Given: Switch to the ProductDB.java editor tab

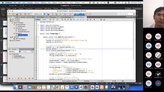Looking at the screenshot, I should pyautogui.click(x=41, y=17).
